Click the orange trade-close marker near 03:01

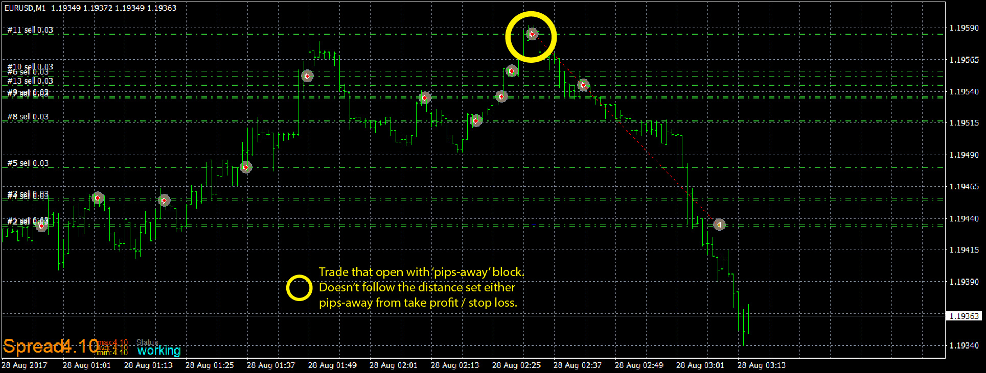coord(719,225)
